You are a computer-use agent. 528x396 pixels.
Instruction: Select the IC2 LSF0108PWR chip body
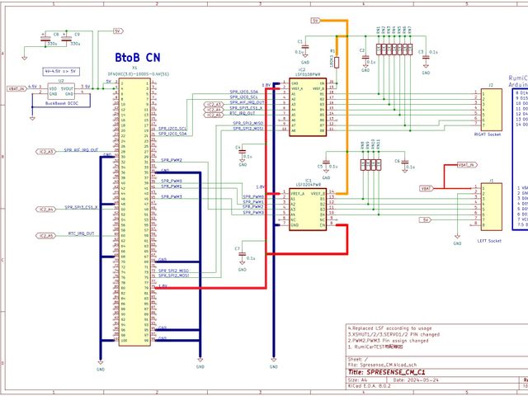[308, 107]
